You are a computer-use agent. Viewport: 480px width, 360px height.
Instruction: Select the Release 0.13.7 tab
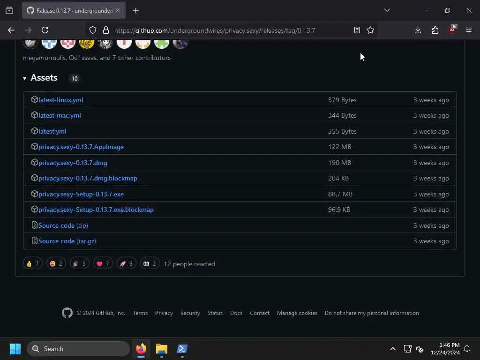click(x=74, y=11)
